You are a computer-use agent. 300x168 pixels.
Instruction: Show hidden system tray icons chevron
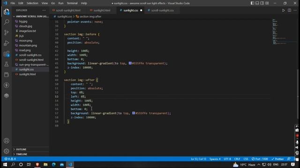click(259, 165)
